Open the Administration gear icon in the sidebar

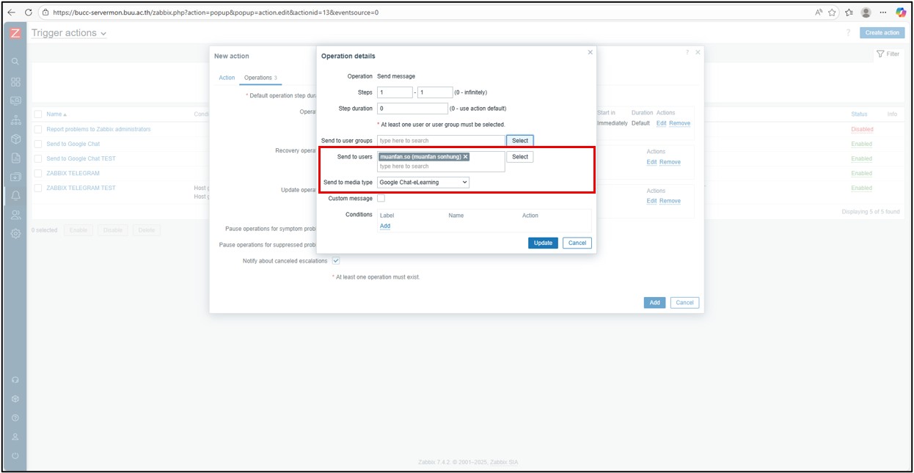click(15, 234)
